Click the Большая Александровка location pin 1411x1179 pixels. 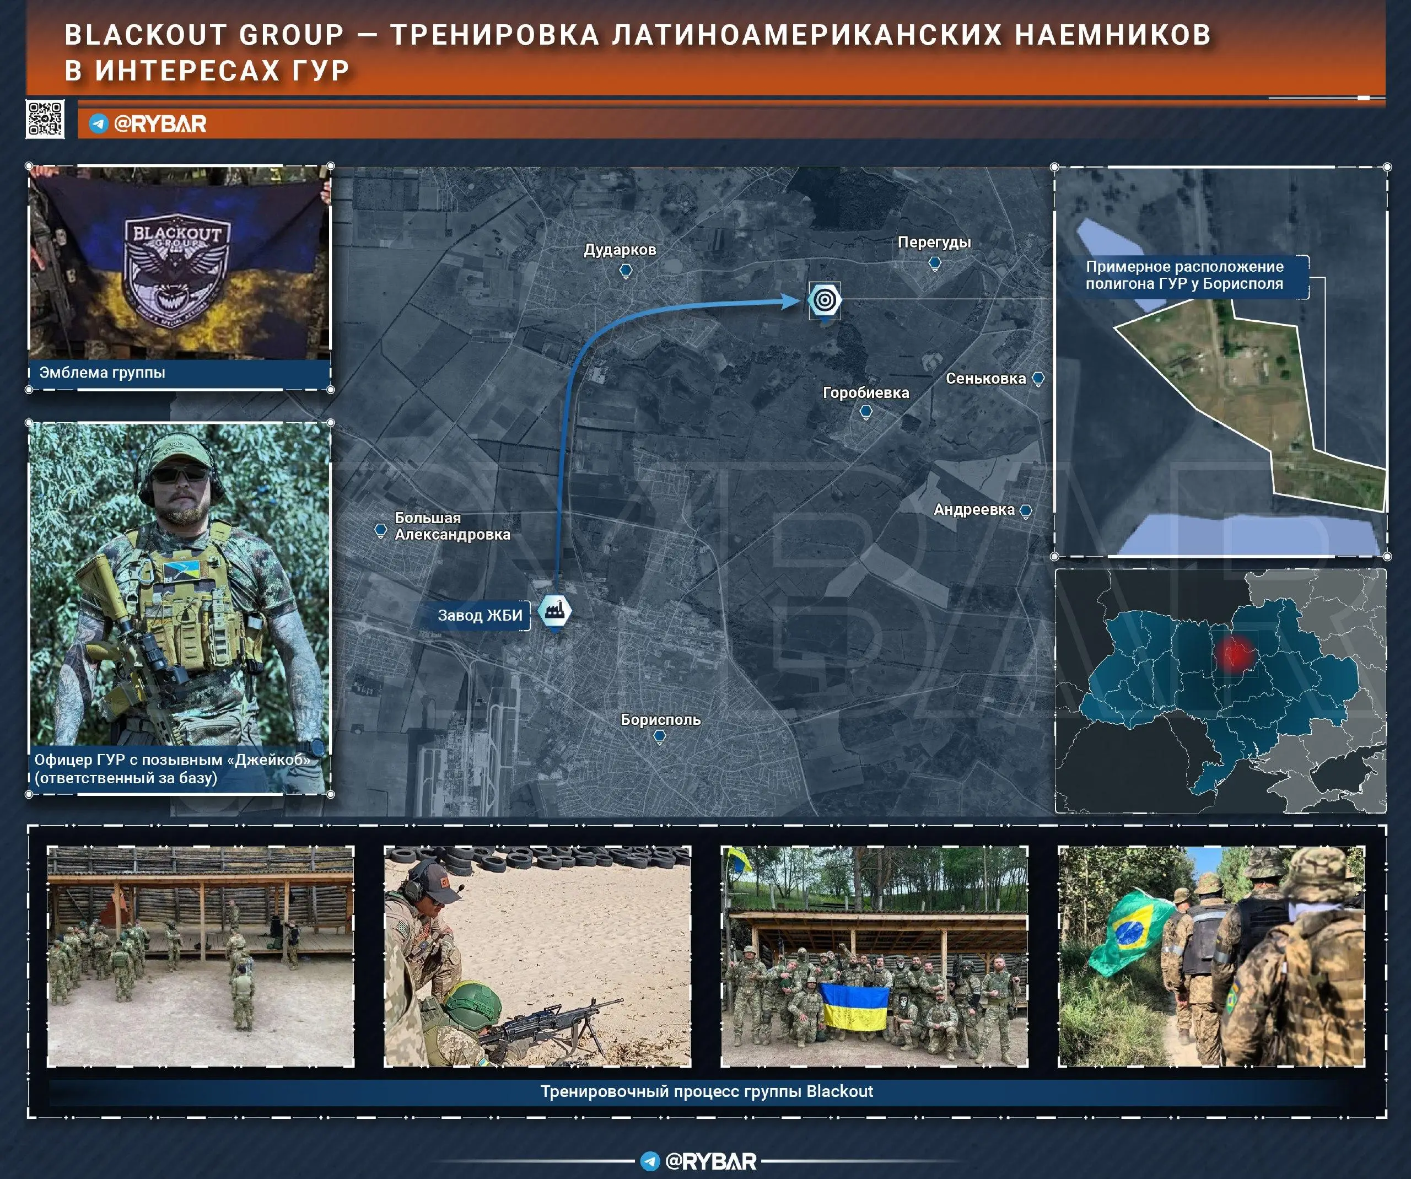tap(381, 531)
